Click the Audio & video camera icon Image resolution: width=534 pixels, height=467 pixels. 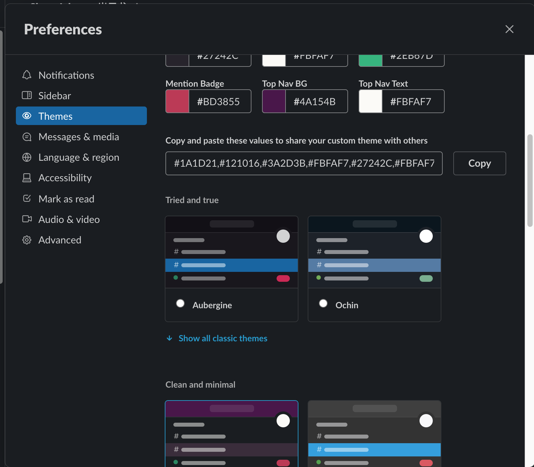pyautogui.click(x=27, y=219)
